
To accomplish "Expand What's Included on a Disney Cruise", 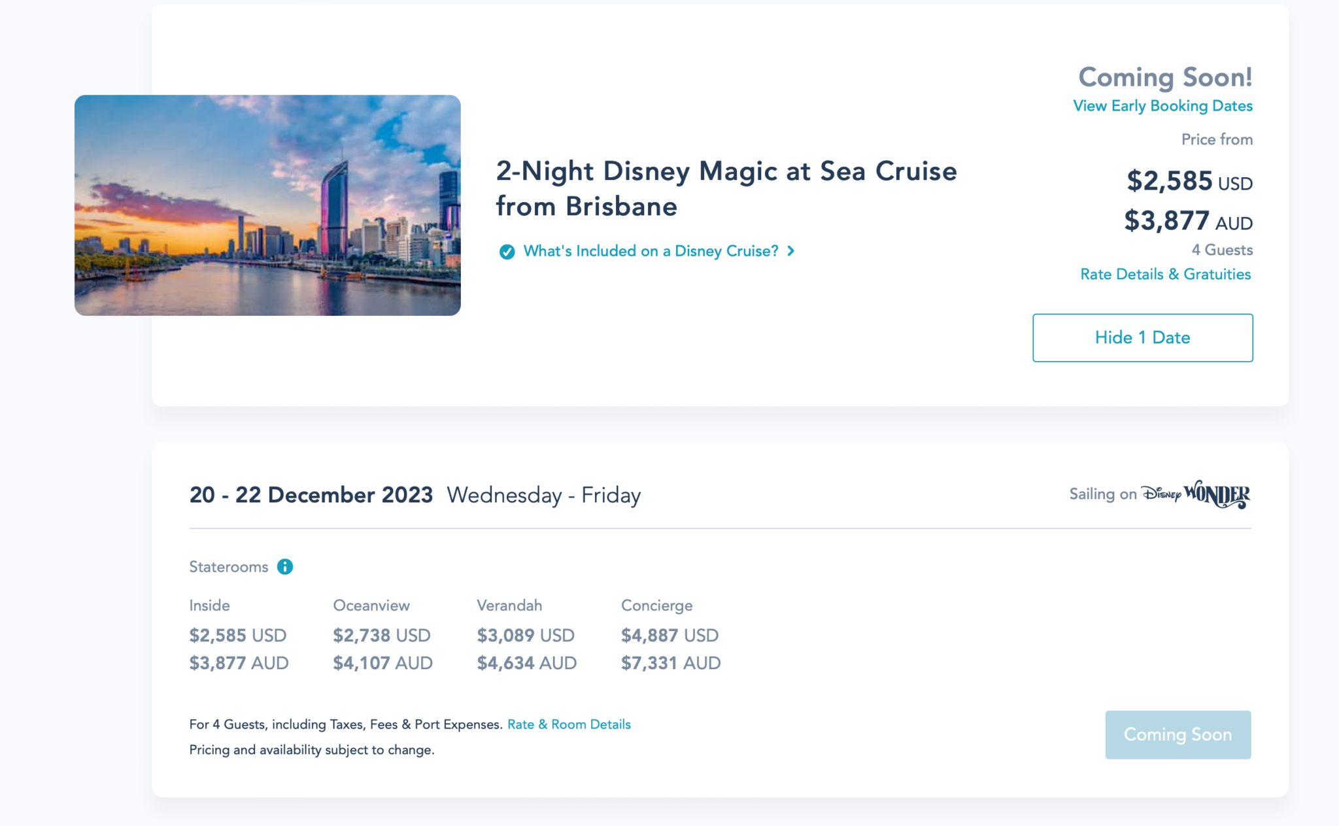I will coord(651,251).
